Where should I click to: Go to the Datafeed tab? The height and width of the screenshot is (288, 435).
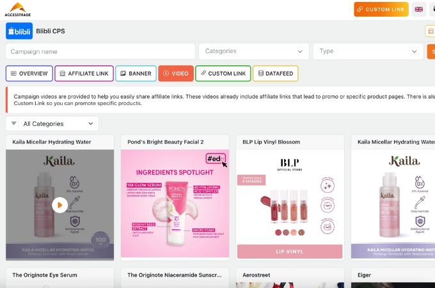tap(275, 74)
